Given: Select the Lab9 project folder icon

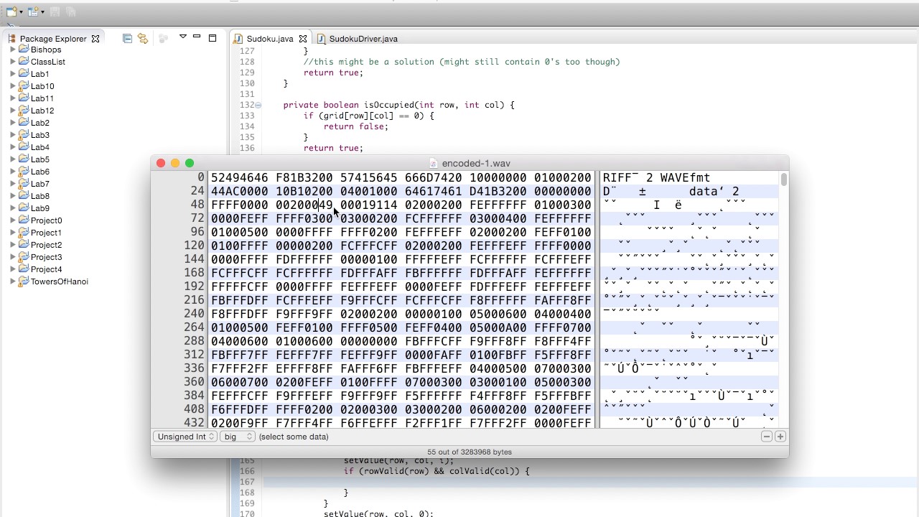Looking at the screenshot, I should click(x=24, y=208).
